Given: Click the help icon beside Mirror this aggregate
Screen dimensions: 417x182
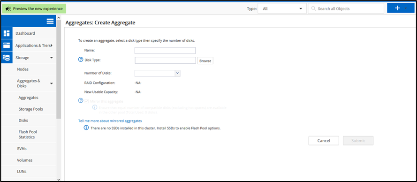Looking at the screenshot, I should coord(81,101).
